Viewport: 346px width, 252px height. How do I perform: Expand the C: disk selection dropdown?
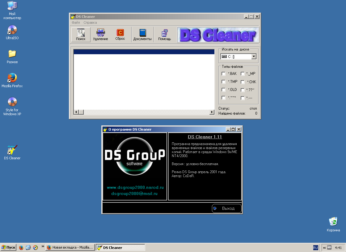pyautogui.click(x=254, y=56)
